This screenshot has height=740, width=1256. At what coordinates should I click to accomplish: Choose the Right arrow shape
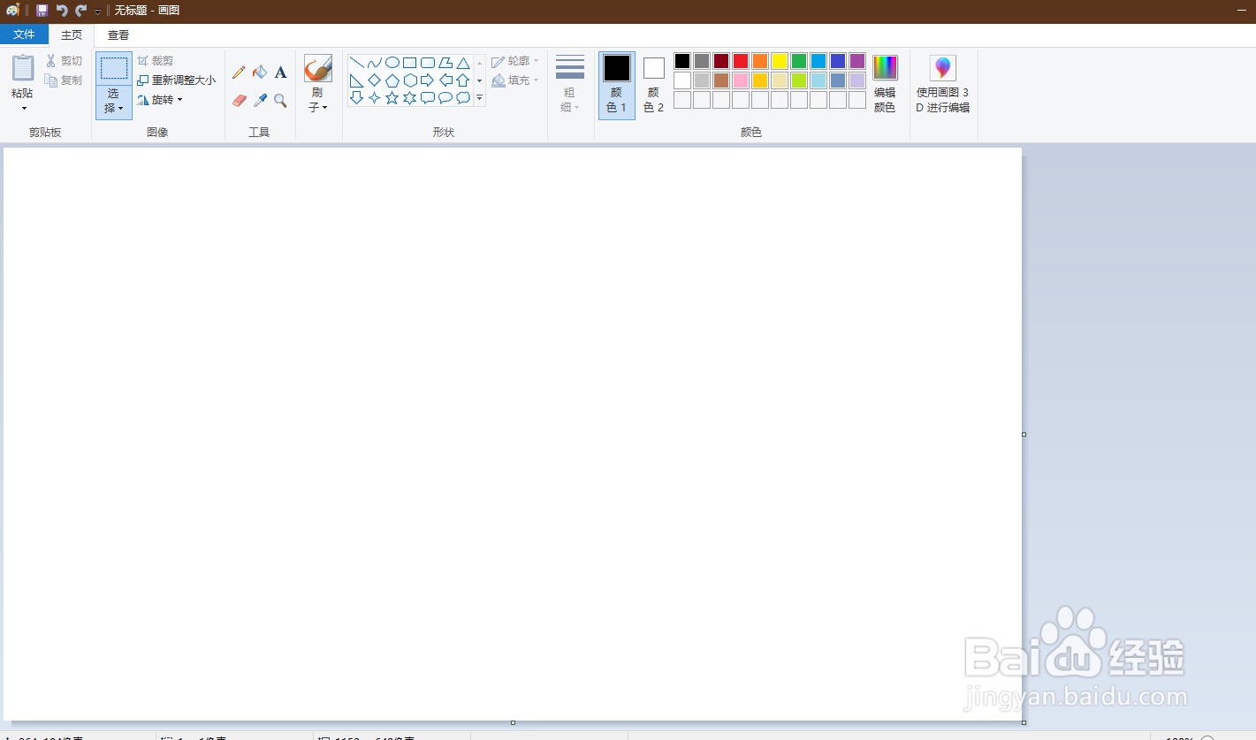(x=427, y=80)
